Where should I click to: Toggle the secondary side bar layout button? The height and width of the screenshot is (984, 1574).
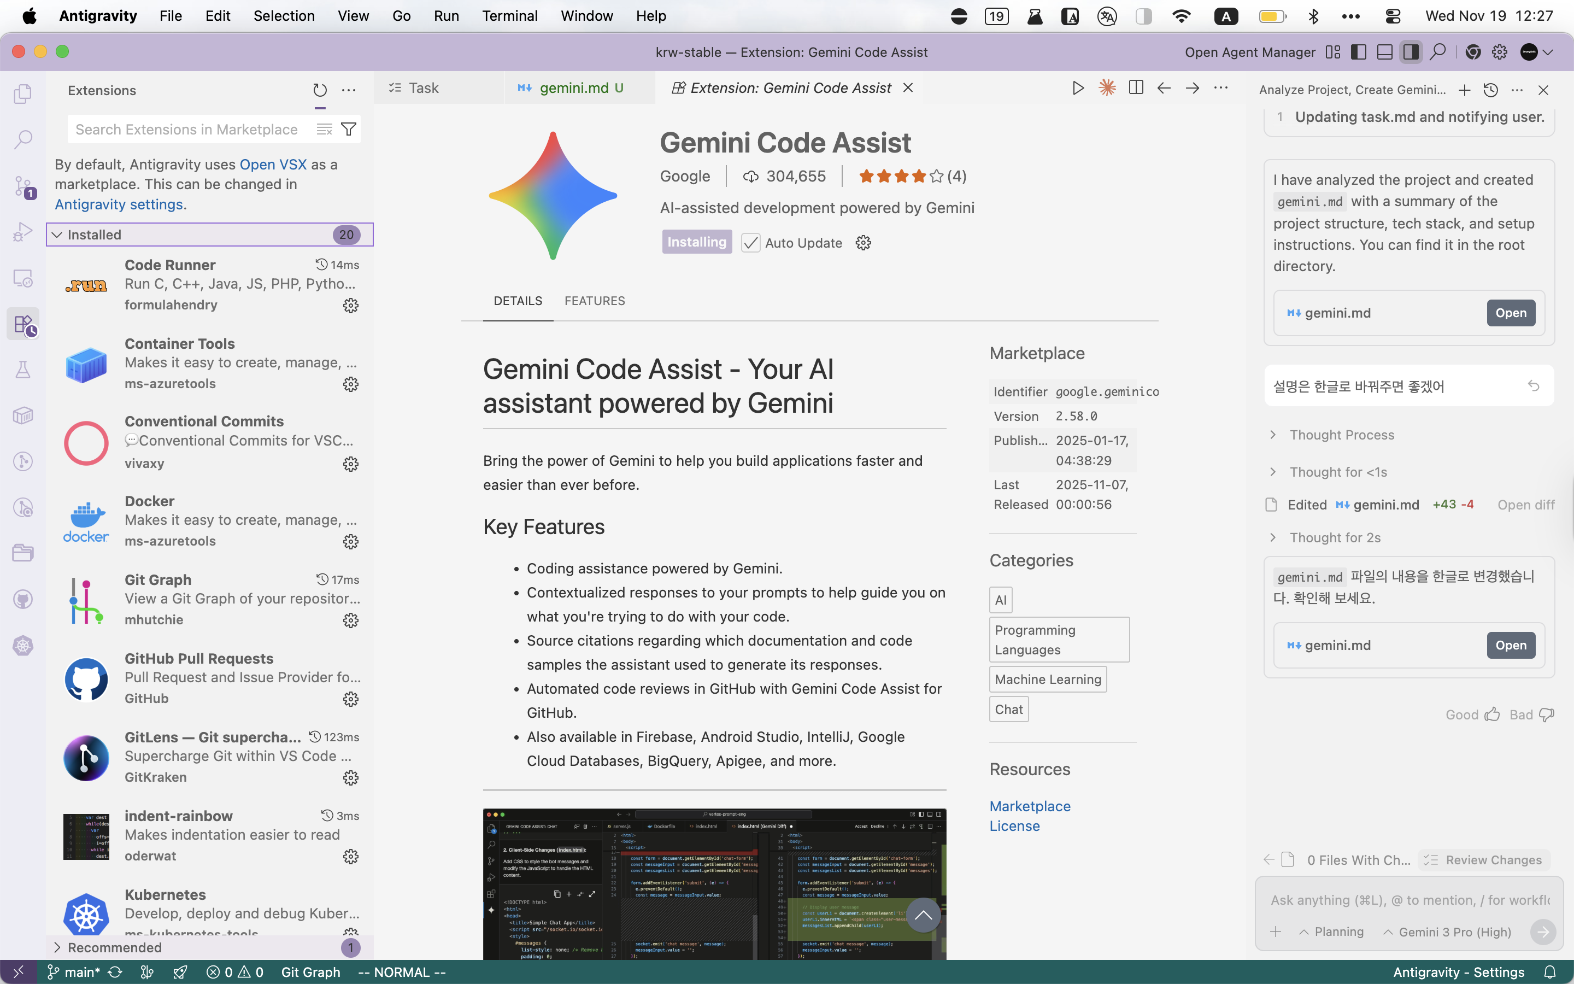point(1410,52)
